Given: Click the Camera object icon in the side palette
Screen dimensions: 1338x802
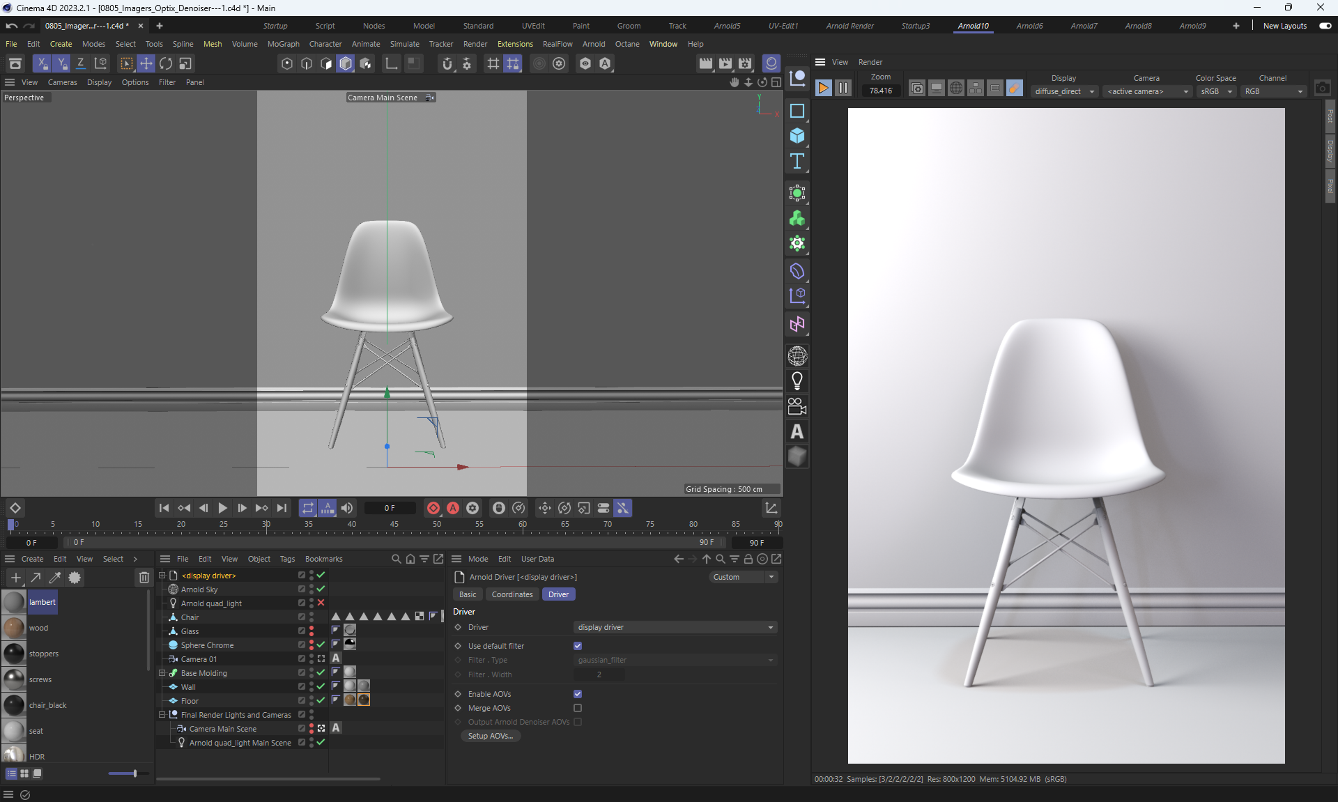Looking at the screenshot, I should click(x=797, y=406).
